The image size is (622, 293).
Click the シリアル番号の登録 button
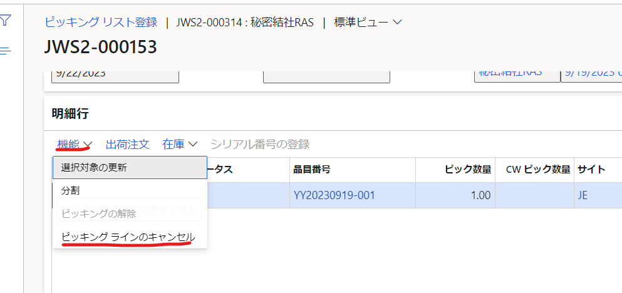pos(260,145)
